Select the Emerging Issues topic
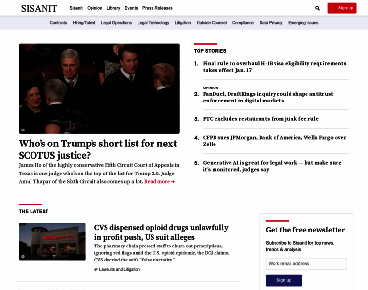 tap(303, 23)
